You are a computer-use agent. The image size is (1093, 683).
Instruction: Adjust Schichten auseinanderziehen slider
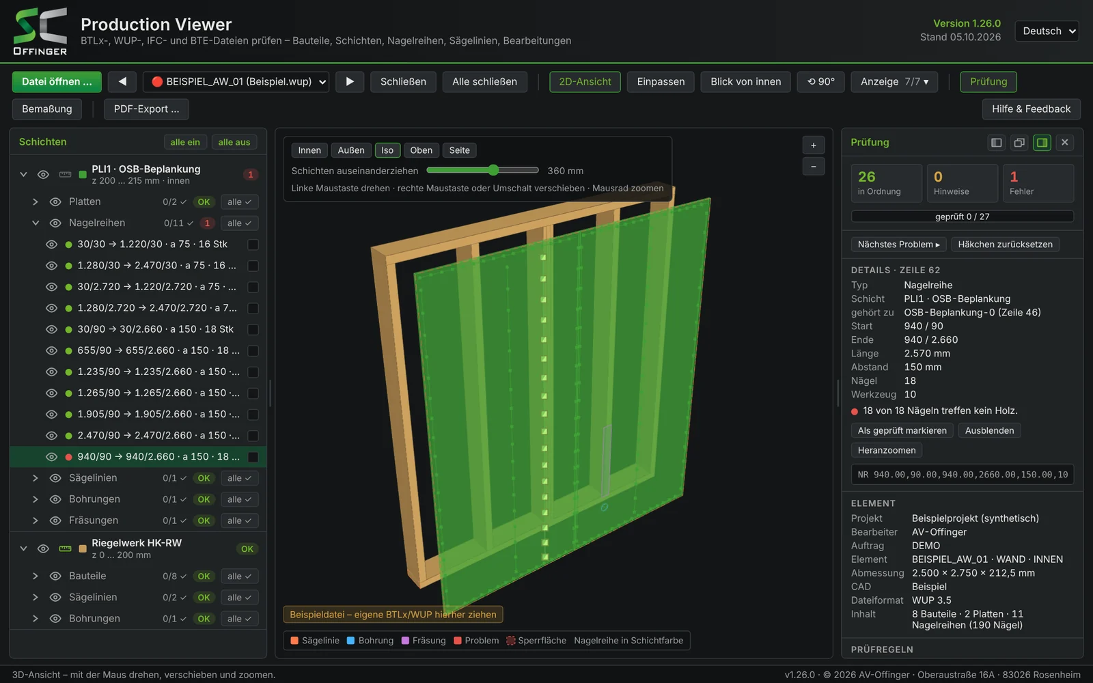[x=483, y=170]
